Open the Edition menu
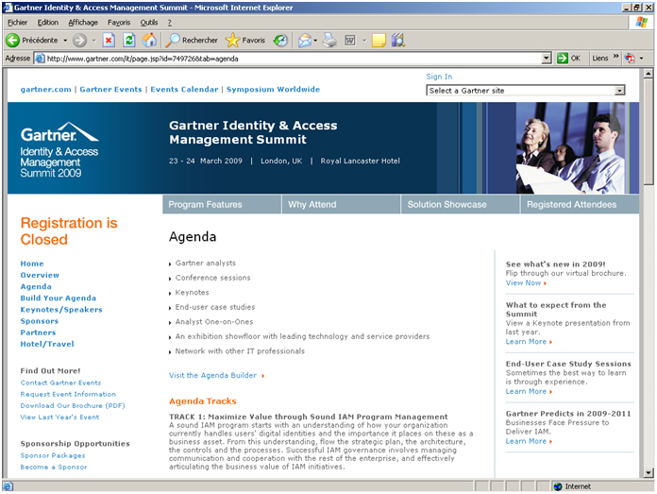This screenshot has height=494, width=657. [x=48, y=23]
